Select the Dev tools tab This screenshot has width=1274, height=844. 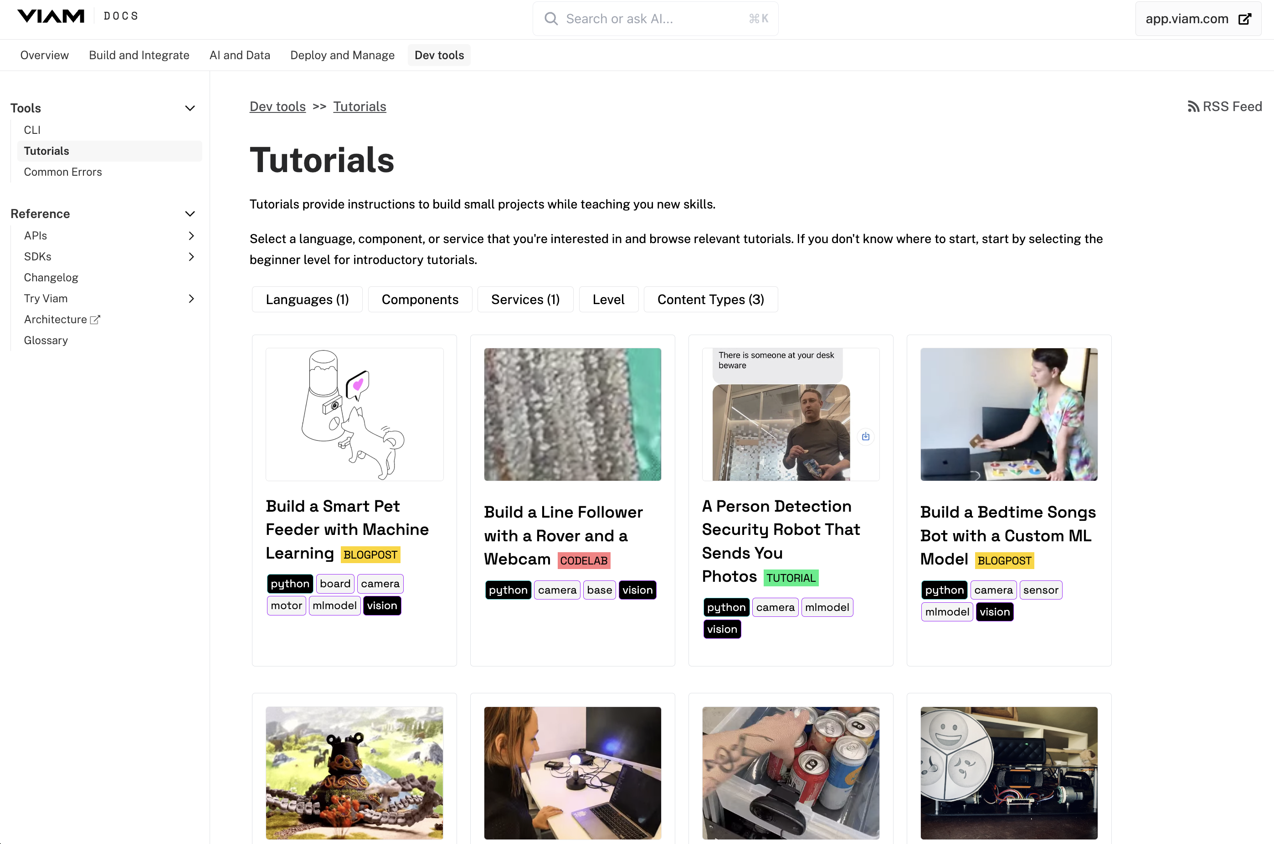coord(439,55)
